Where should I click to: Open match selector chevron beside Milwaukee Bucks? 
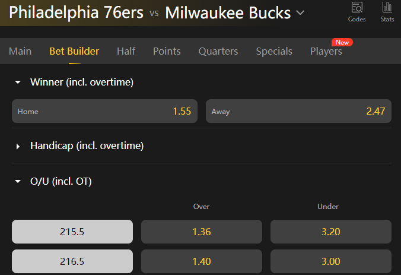pyautogui.click(x=301, y=12)
